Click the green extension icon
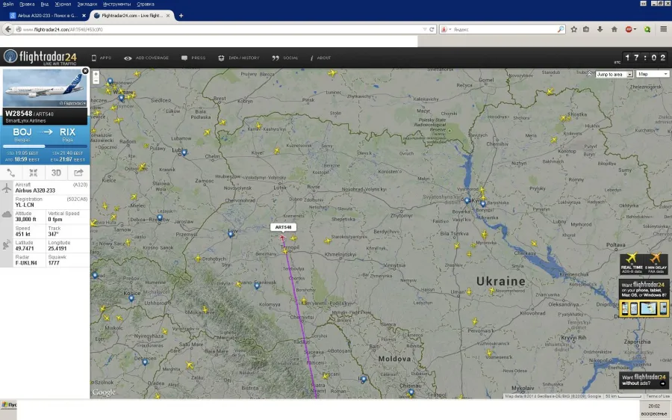Viewport: 672px width, 420px height. click(x=647, y=29)
